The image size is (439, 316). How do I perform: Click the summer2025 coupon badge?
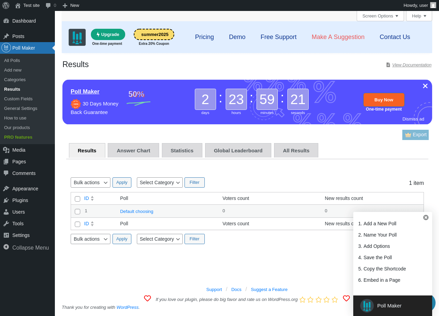(x=154, y=34)
